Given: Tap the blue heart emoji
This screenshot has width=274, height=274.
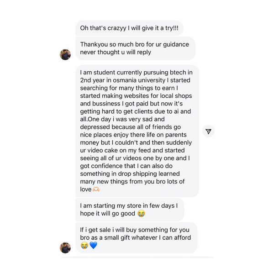Looking at the screenshot, I should 93,246.
